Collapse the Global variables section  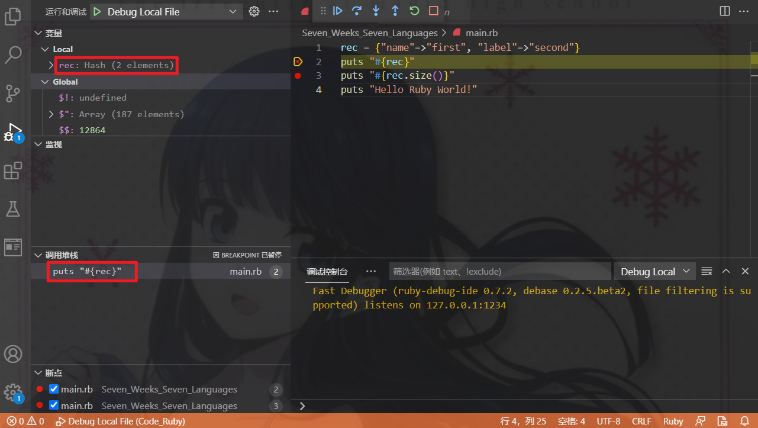[45, 81]
